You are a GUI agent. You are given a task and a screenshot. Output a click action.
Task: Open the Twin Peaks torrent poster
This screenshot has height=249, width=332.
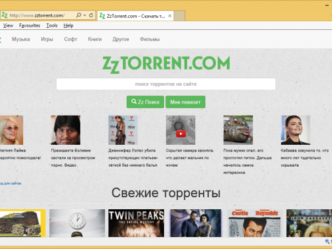click(x=136, y=223)
